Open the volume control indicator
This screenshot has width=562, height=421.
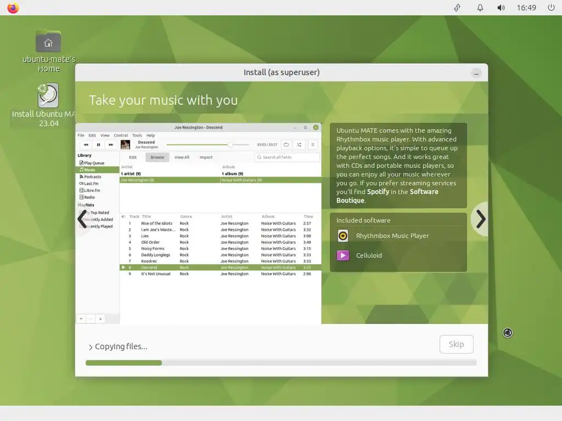[501, 8]
